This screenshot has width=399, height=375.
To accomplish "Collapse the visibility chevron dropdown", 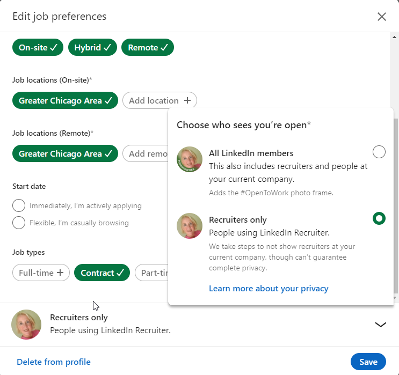I will pos(381,324).
